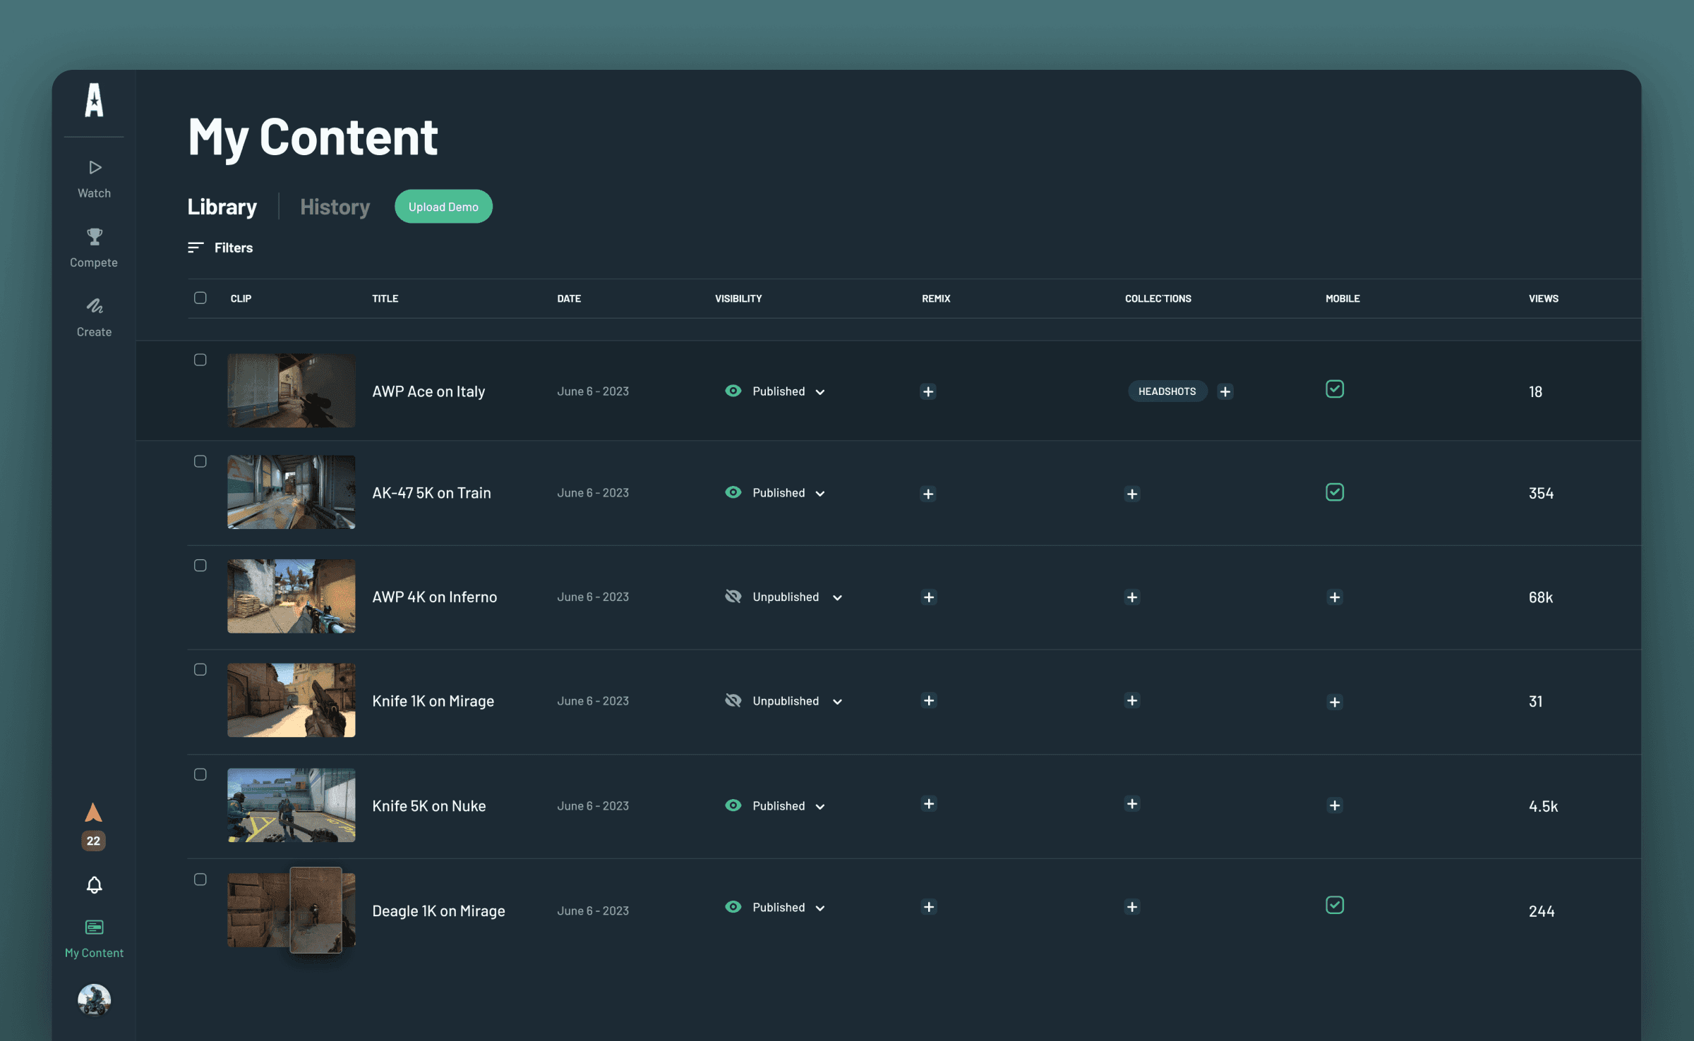Add a remix to Deagle 1K on Mirage
This screenshot has width=1694, height=1041.
click(929, 907)
